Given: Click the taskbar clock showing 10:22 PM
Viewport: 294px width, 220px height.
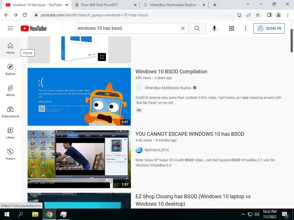Looking at the screenshot, I should tap(269, 214).
